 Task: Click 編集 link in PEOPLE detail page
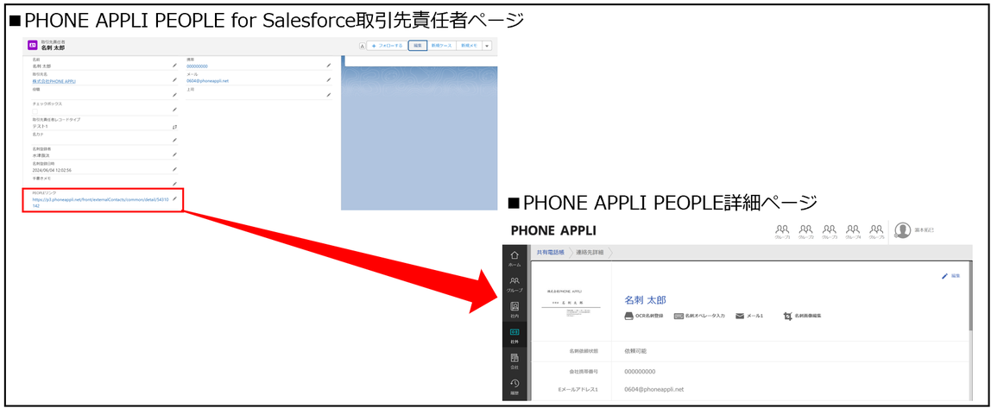951,276
